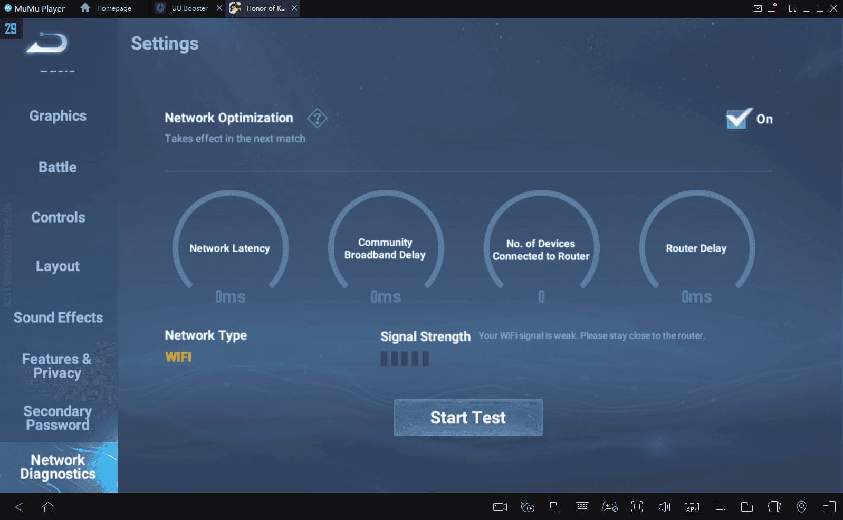
Task: Open the shared folder icon
Action: 746,507
